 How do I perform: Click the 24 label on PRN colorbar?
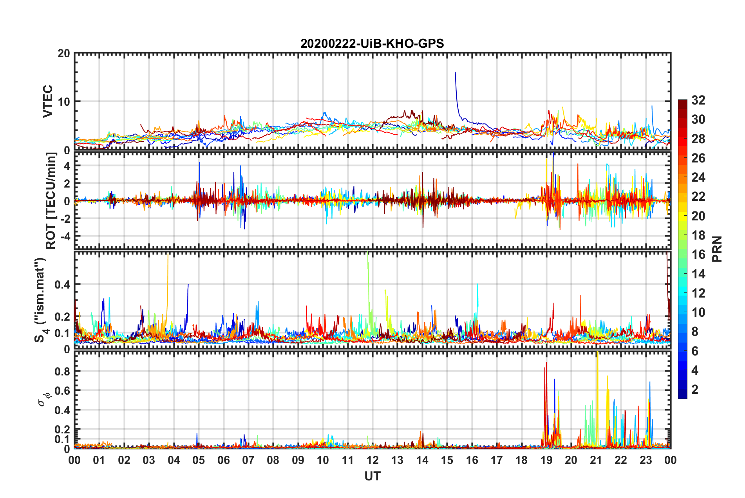698,177
